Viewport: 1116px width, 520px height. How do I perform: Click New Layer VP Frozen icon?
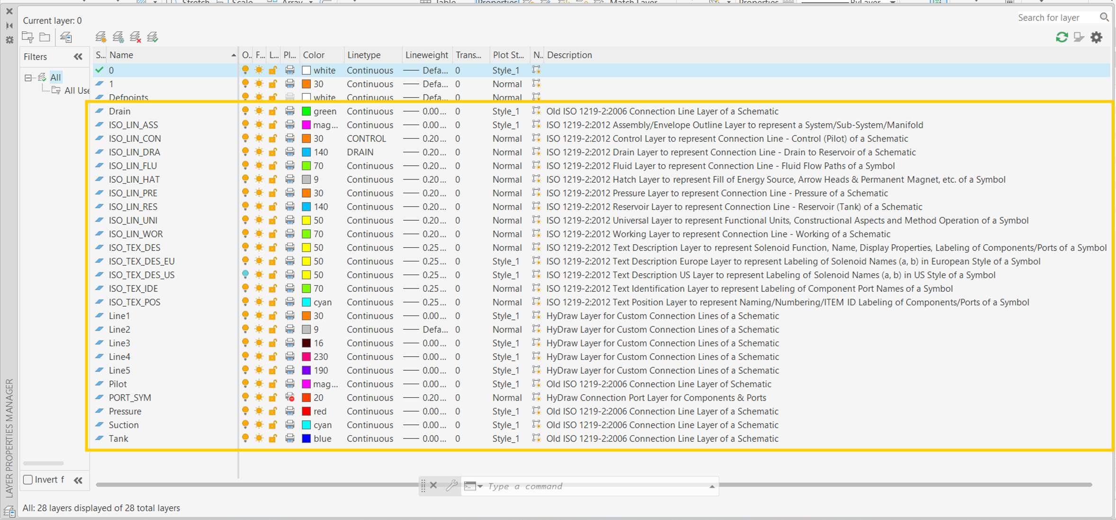(x=118, y=37)
